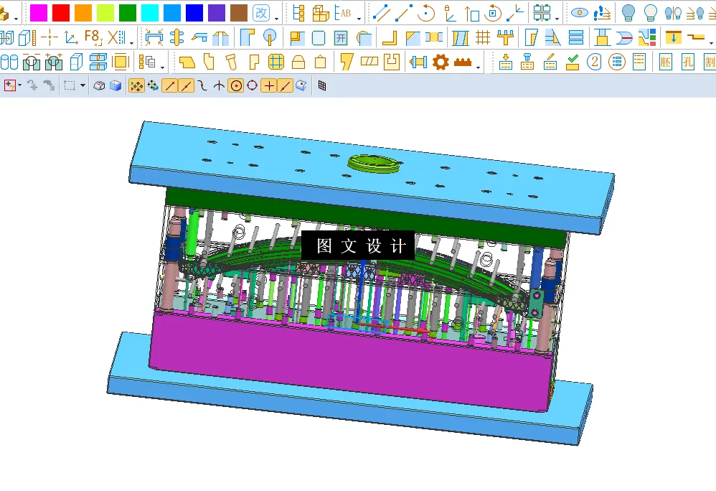This screenshot has width=716, height=491.
Task: Toggle the light bulb highlight icon
Action: pyautogui.click(x=629, y=12)
